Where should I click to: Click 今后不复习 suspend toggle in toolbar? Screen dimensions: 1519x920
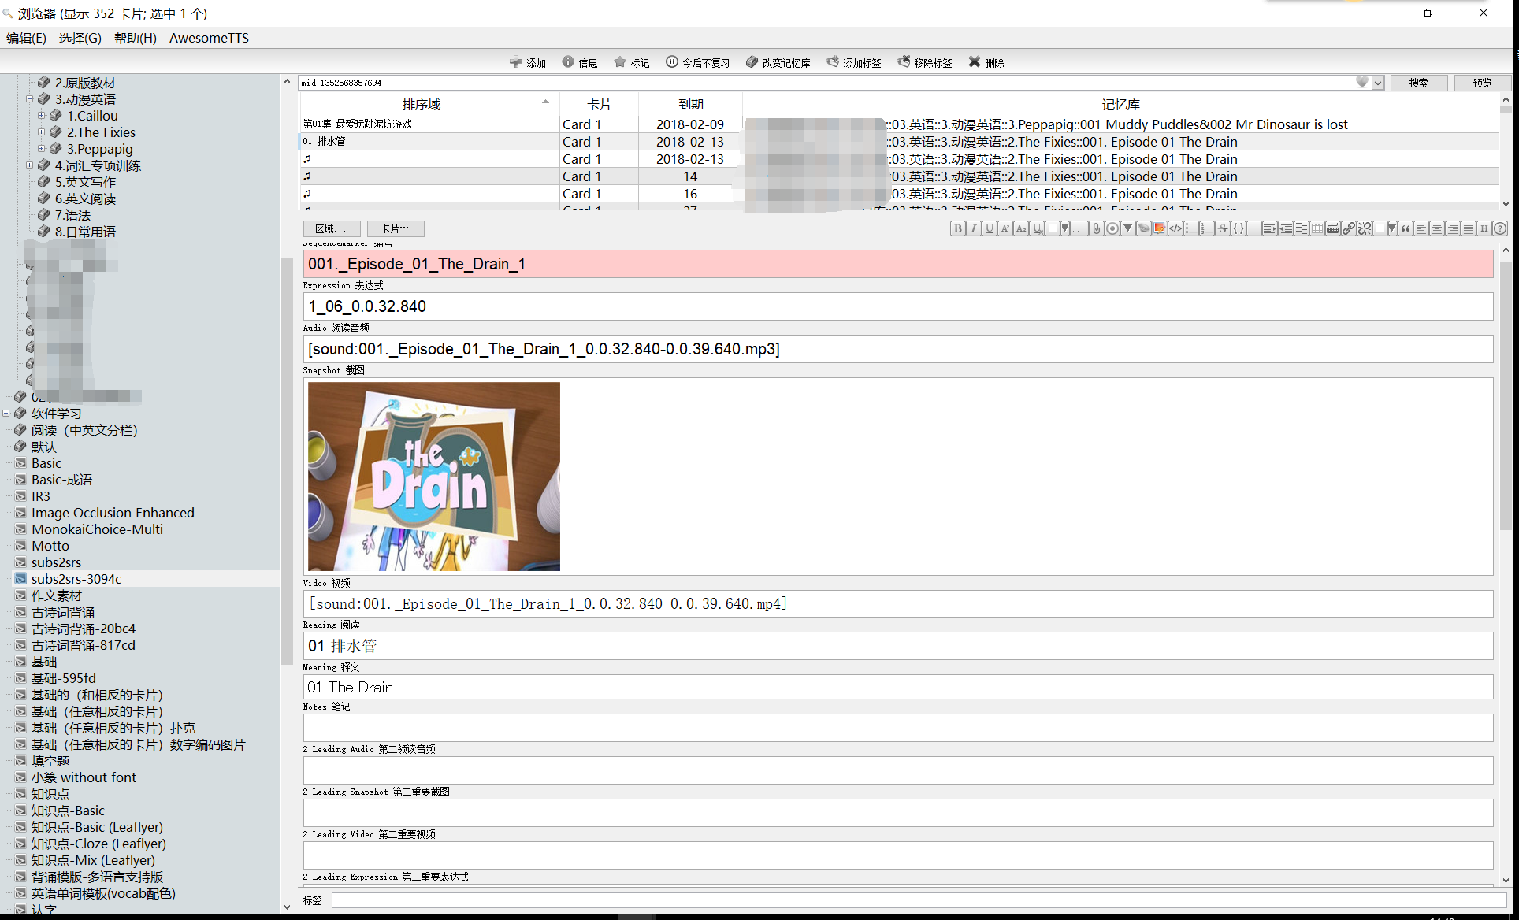(x=698, y=62)
